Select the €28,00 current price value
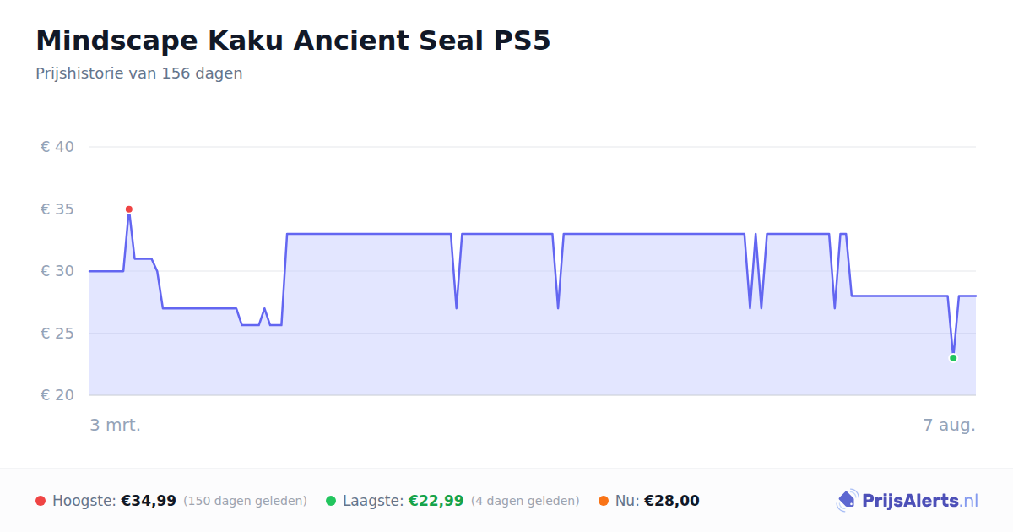The image size is (1013, 532). 672,501
